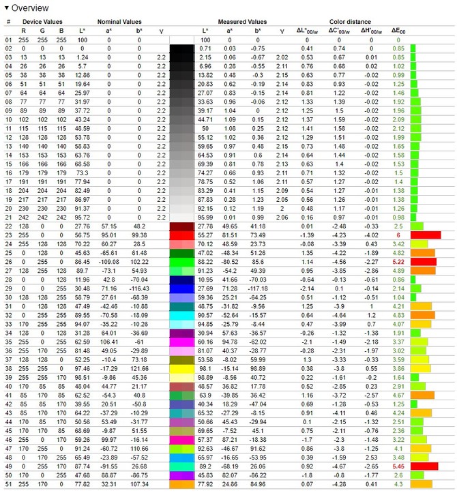The image size is (457, 493).
Task: Click row number 01
Action: click(8, 40)
